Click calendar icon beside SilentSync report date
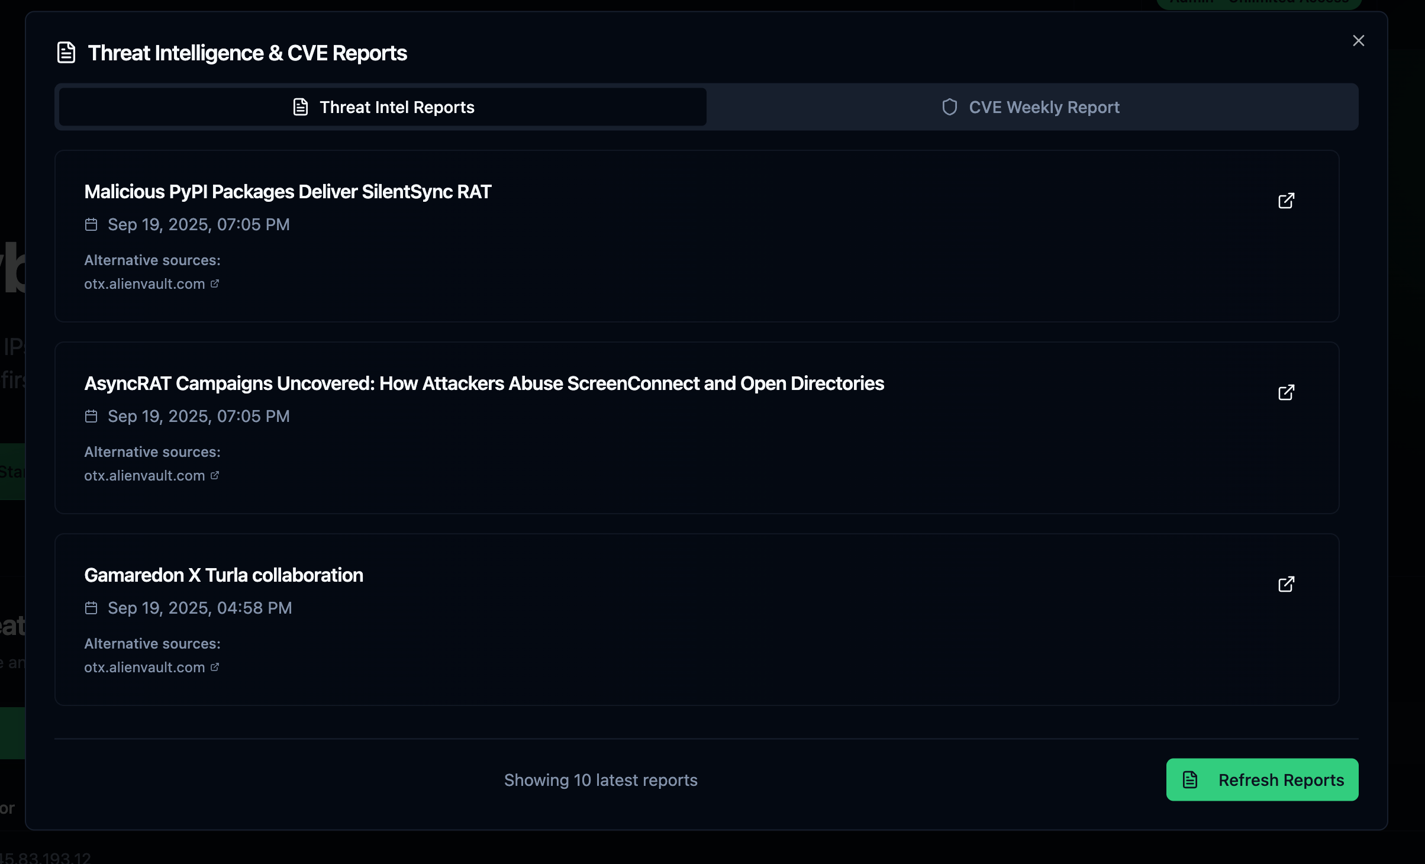 [91, 225]
